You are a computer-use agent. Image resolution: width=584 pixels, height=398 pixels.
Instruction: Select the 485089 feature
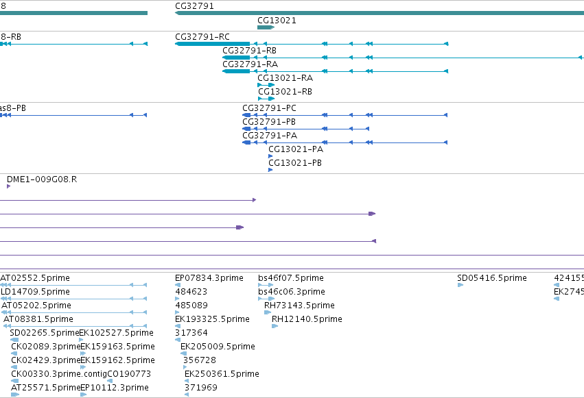click(x=178, y=312)
